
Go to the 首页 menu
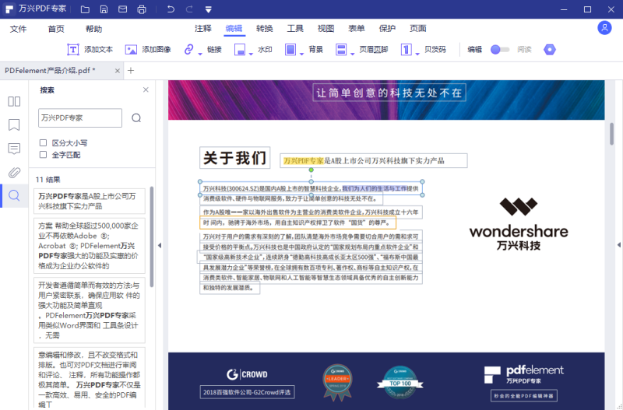[x=56, y=29]
